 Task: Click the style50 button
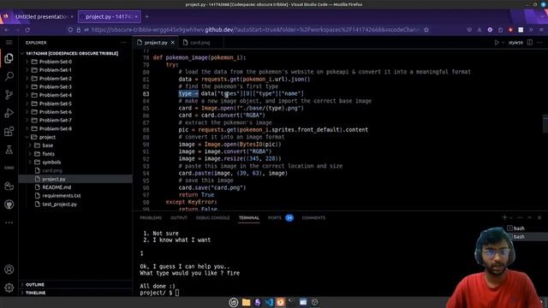(x=515, y=43)
